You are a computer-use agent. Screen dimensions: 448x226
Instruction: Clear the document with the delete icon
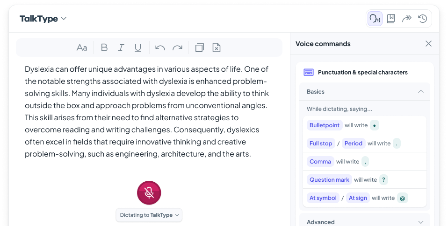click(x=217, y=48)
